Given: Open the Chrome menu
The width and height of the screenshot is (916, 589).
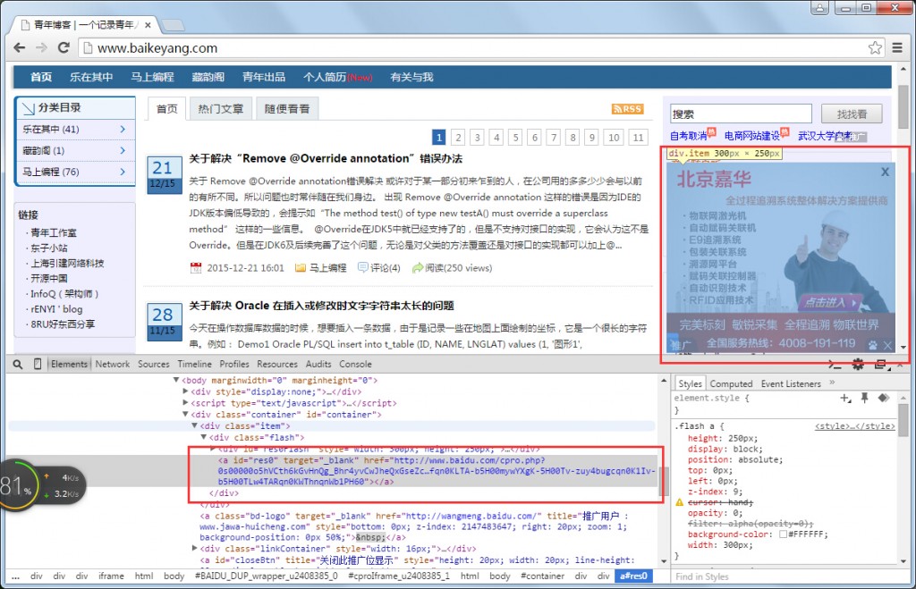Looking at the screenshot, I should 897,48.
